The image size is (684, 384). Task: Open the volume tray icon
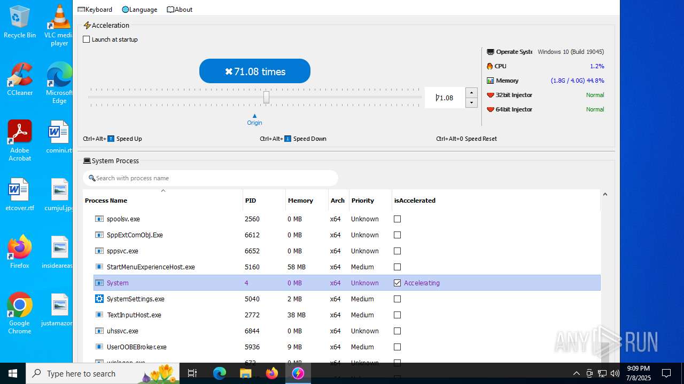(x=615, y=373)
